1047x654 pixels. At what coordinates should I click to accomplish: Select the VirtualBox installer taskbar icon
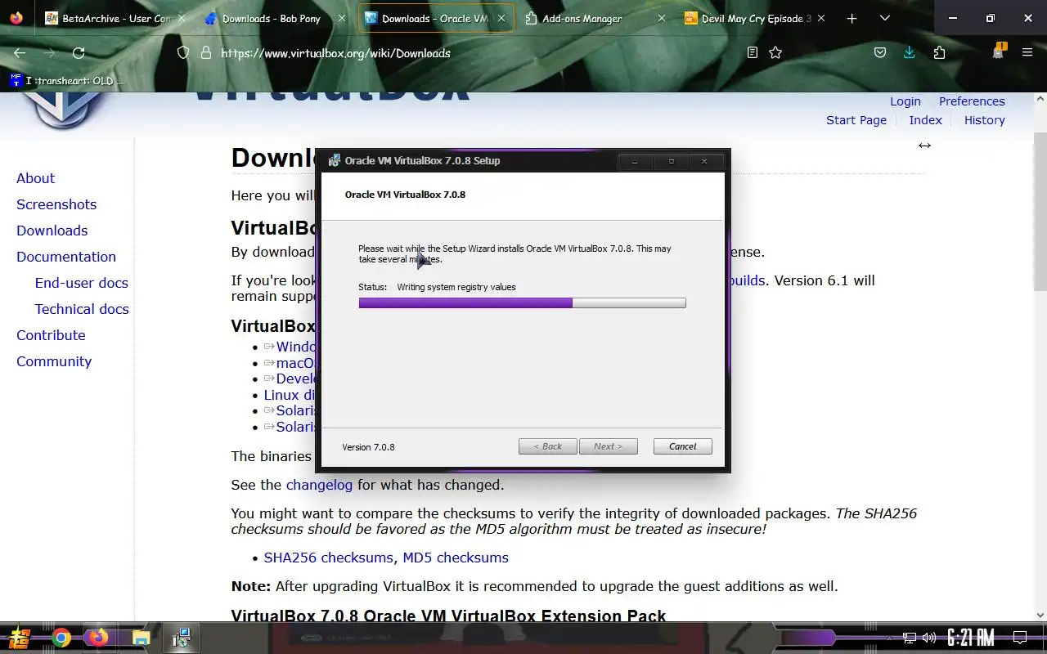tap(182, 638)
